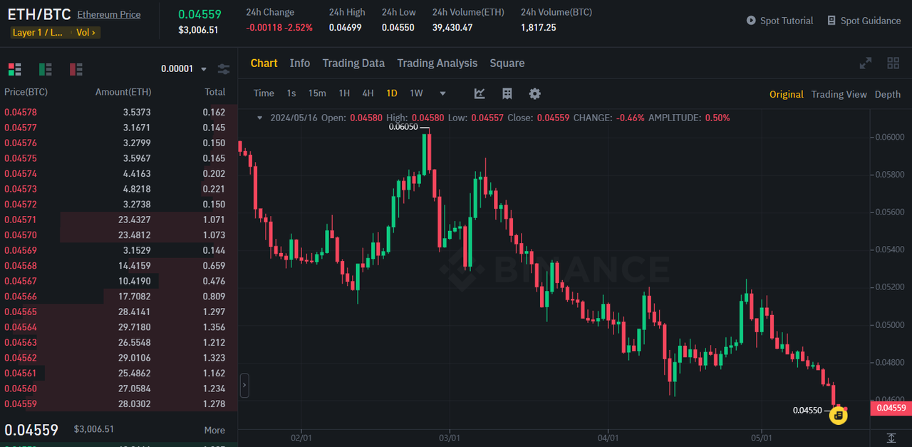Image resolution: width=912 pixels, height=447 pixels.
Task: Click the chart calendar/grid icon next to indicators
Action: point(507,93)
